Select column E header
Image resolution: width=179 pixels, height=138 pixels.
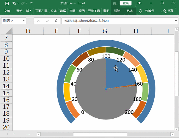(57, 31)
